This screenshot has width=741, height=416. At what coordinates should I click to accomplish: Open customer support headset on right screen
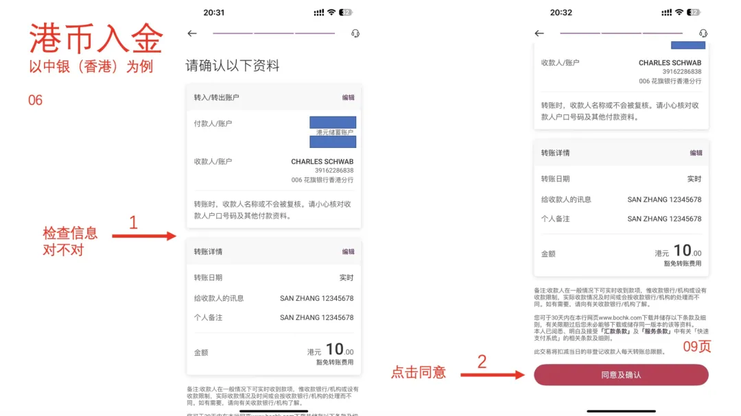tap(703, 33)
